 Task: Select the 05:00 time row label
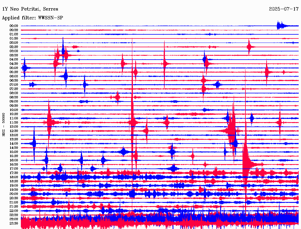pyautogui.click(x=14, y=68)
